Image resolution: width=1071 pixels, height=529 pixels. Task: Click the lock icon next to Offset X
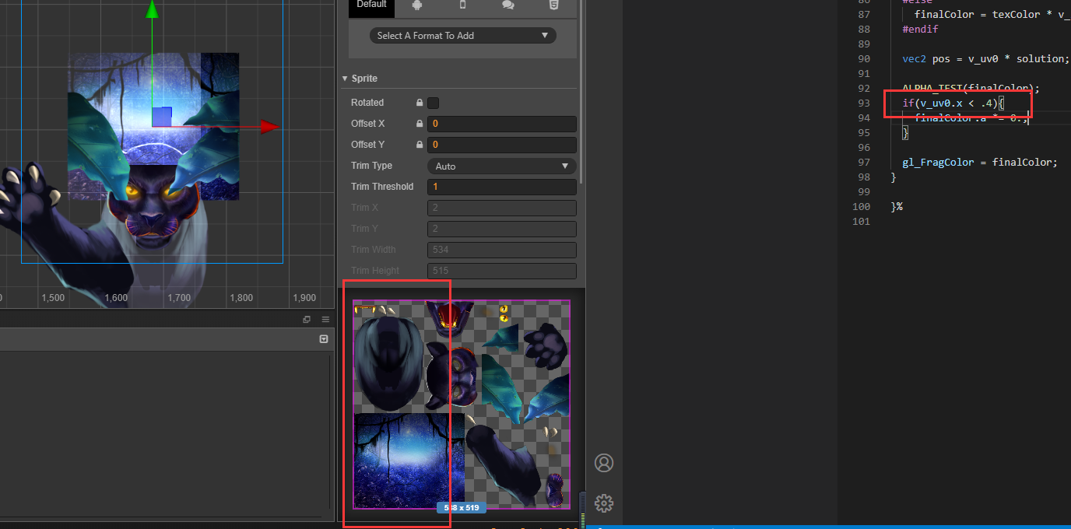point(419,124)
